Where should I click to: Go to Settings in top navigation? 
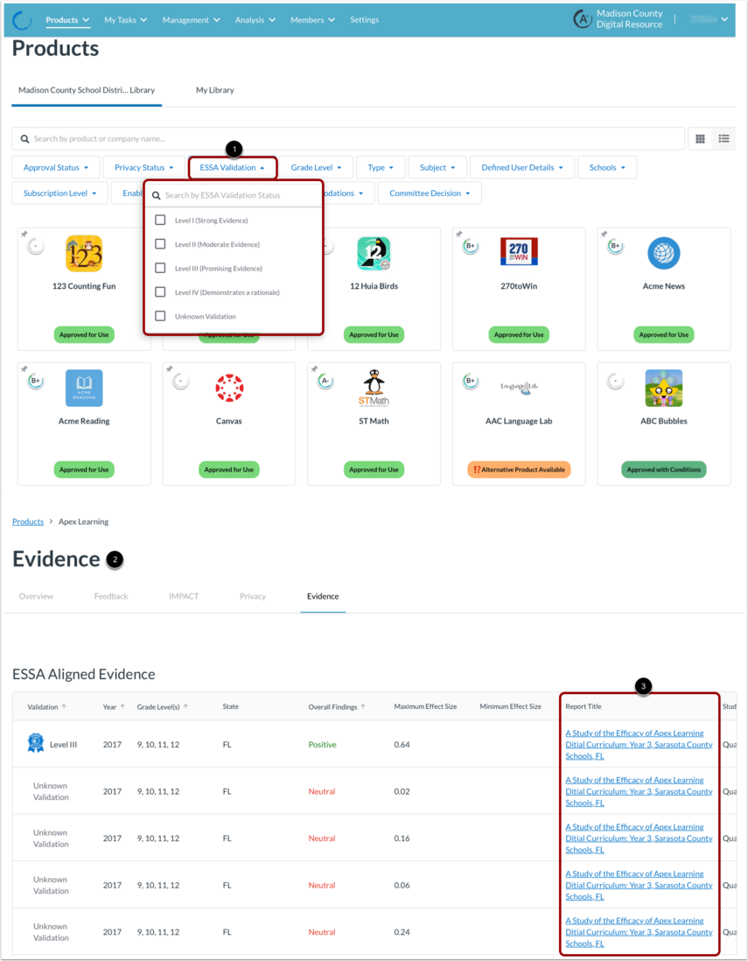(365, 20)
